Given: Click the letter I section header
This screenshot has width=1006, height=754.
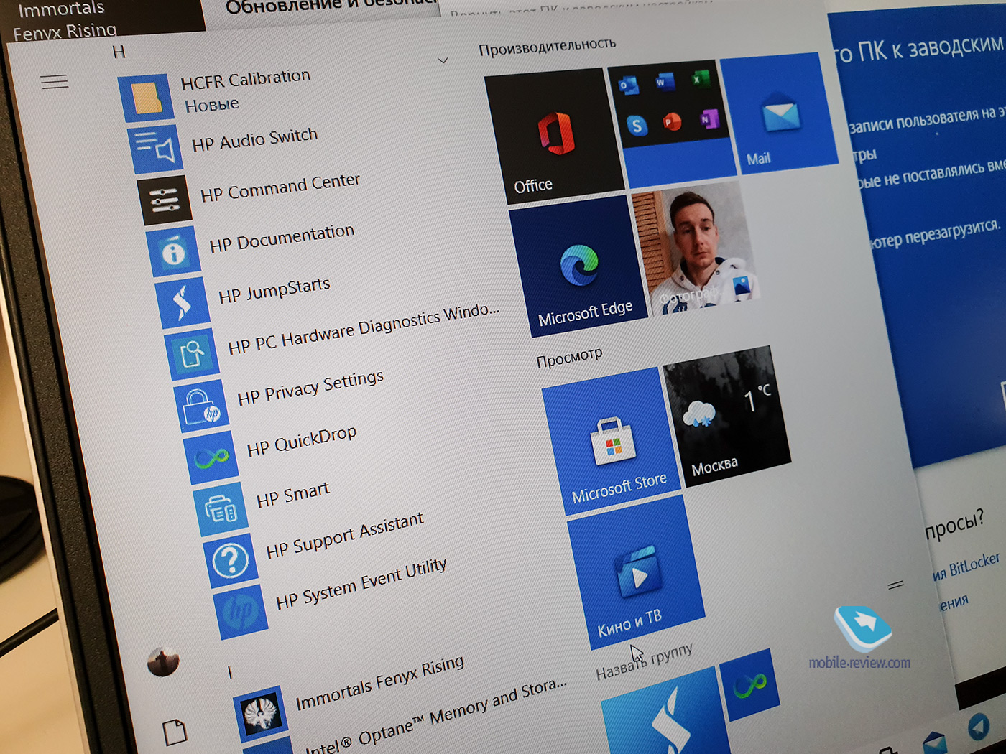Looking at the screenshot, I should point(230,673).
